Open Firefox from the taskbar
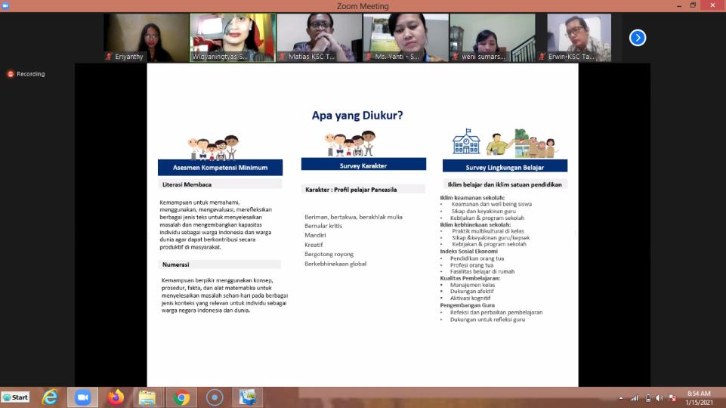Image resolution: width=726 pixels, height=408 pixels. tap(115, 397)
